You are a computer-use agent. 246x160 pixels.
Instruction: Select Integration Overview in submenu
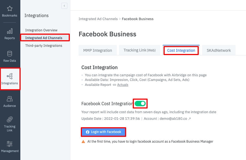(x=41, y=30)
